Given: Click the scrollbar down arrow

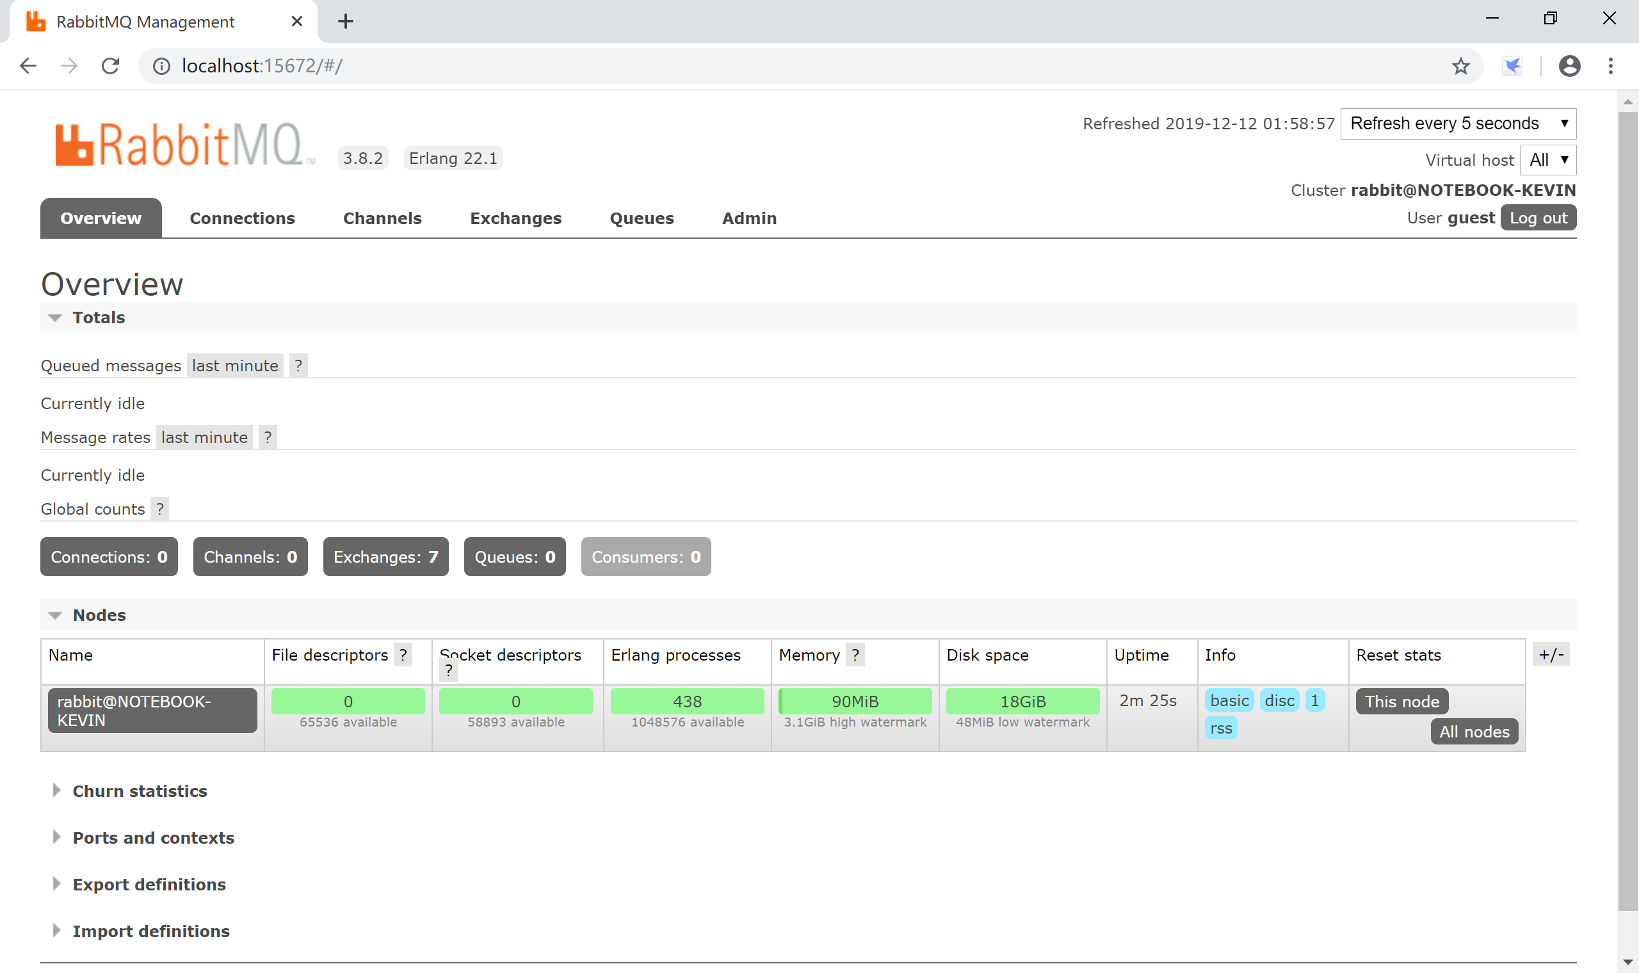Looking at the screenshot, I should (x=1628, y=961).
